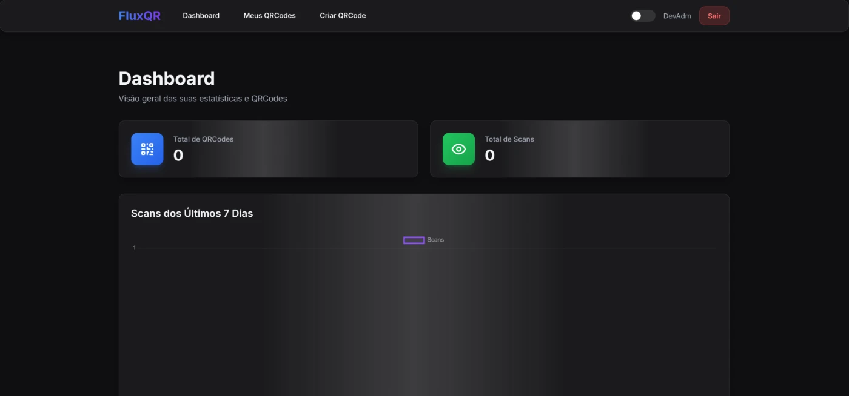The height and width of the screenshot is (396, 849).
Task: Click inside the empty scans chart area
Action: (424, 321)
